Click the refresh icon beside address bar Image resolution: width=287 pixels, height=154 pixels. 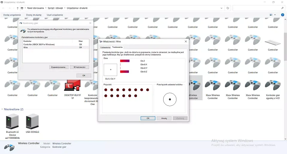coord(228,8)
